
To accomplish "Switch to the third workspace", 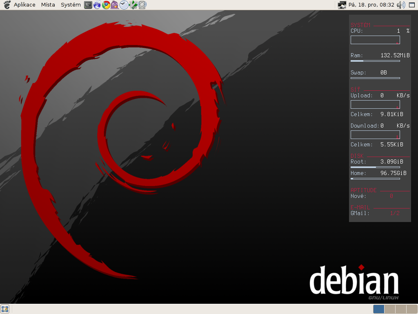I will click(401, 309).
